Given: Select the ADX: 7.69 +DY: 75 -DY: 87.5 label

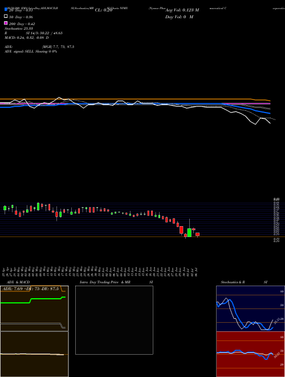Looking at the screenshot, I should tap(31, 289).
